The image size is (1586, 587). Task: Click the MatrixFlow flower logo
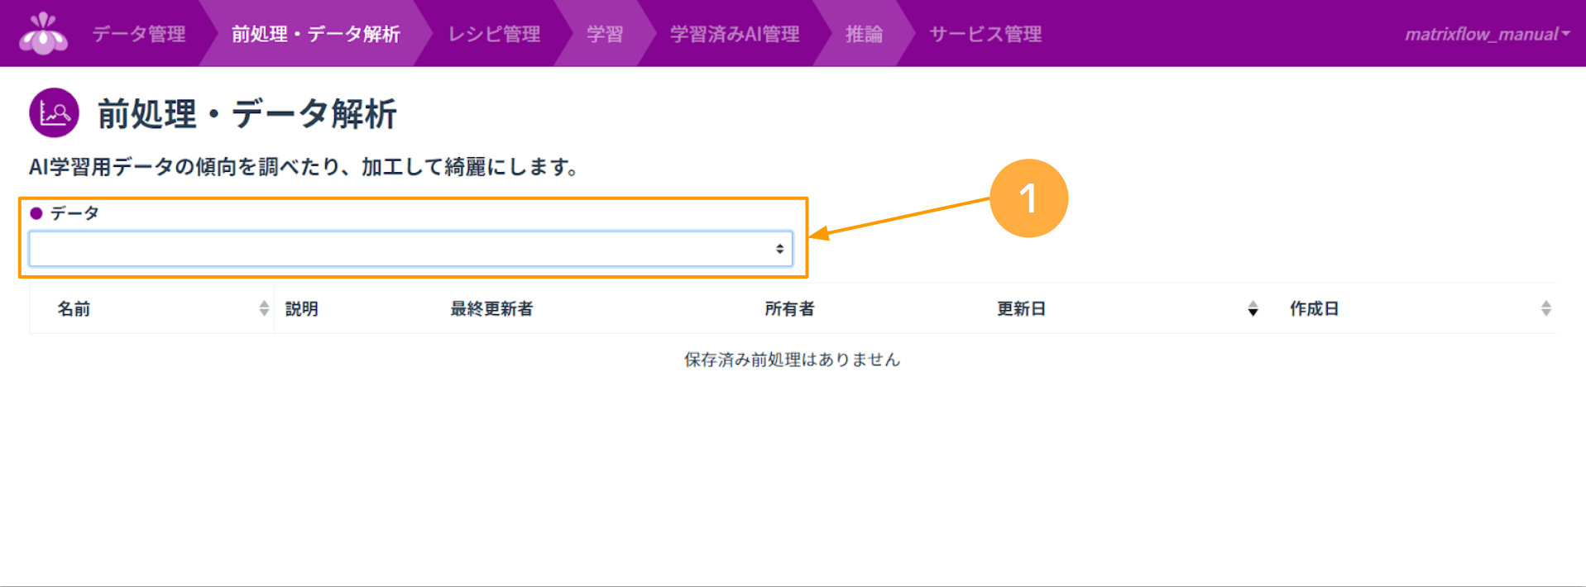click(43, 34)
